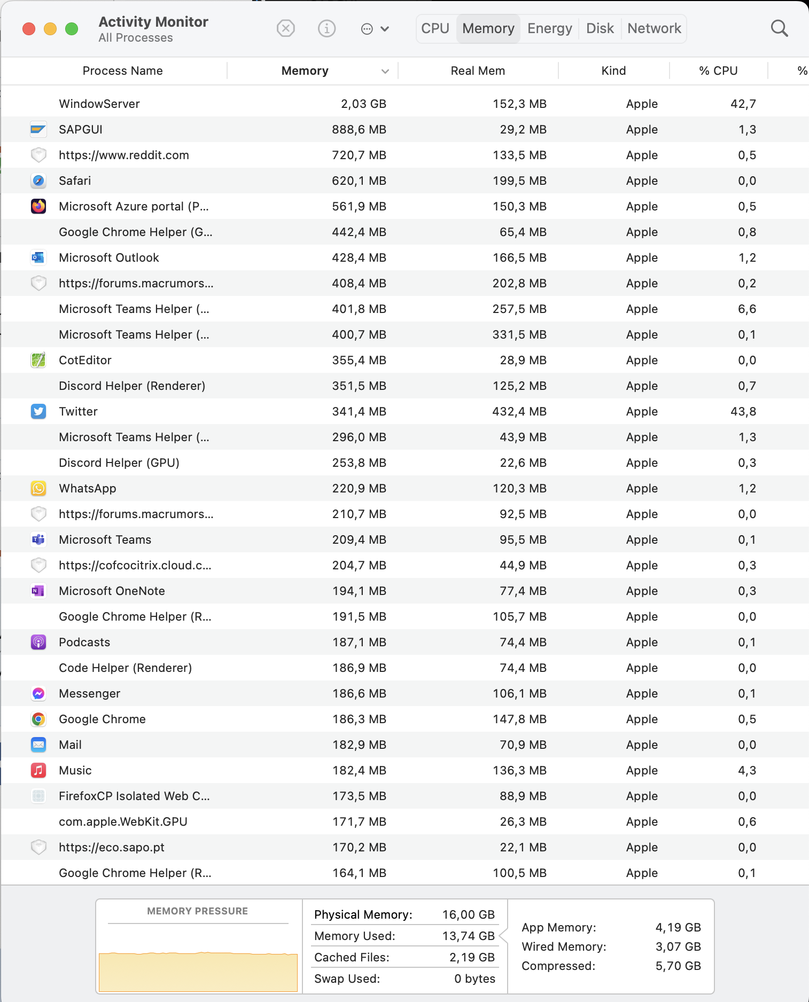
Task: Click the CotEditor process icon
Action: tap(38, 360)
